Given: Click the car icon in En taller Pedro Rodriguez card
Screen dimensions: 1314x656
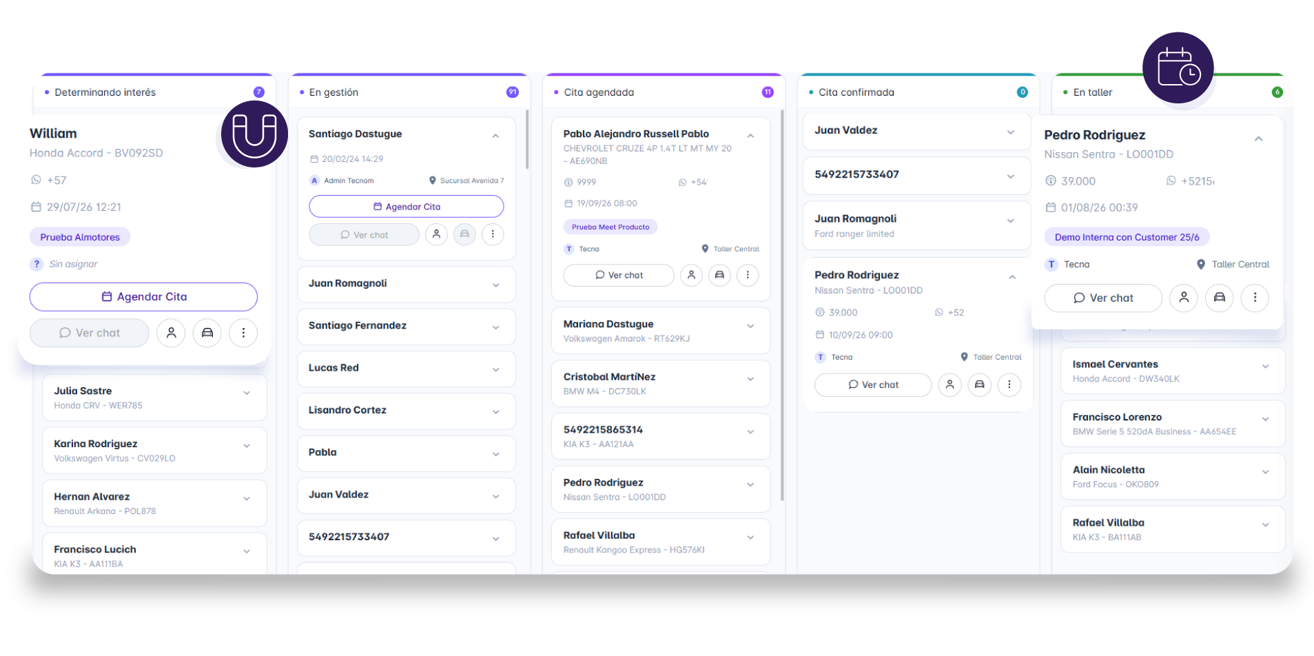Looking at the screenshot, I should [x=1220, y=298].
